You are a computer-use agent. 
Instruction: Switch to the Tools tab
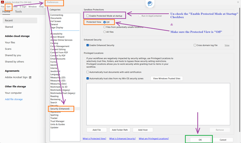(18, 12)
